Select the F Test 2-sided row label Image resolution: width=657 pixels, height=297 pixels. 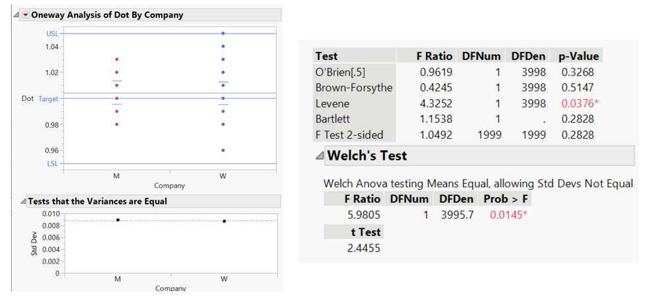(350, 135)
